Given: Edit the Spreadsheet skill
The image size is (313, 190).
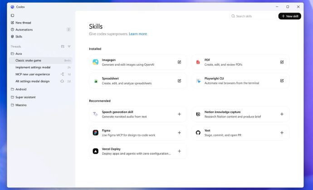Looking at the screenshot, I should pos(179,81).
